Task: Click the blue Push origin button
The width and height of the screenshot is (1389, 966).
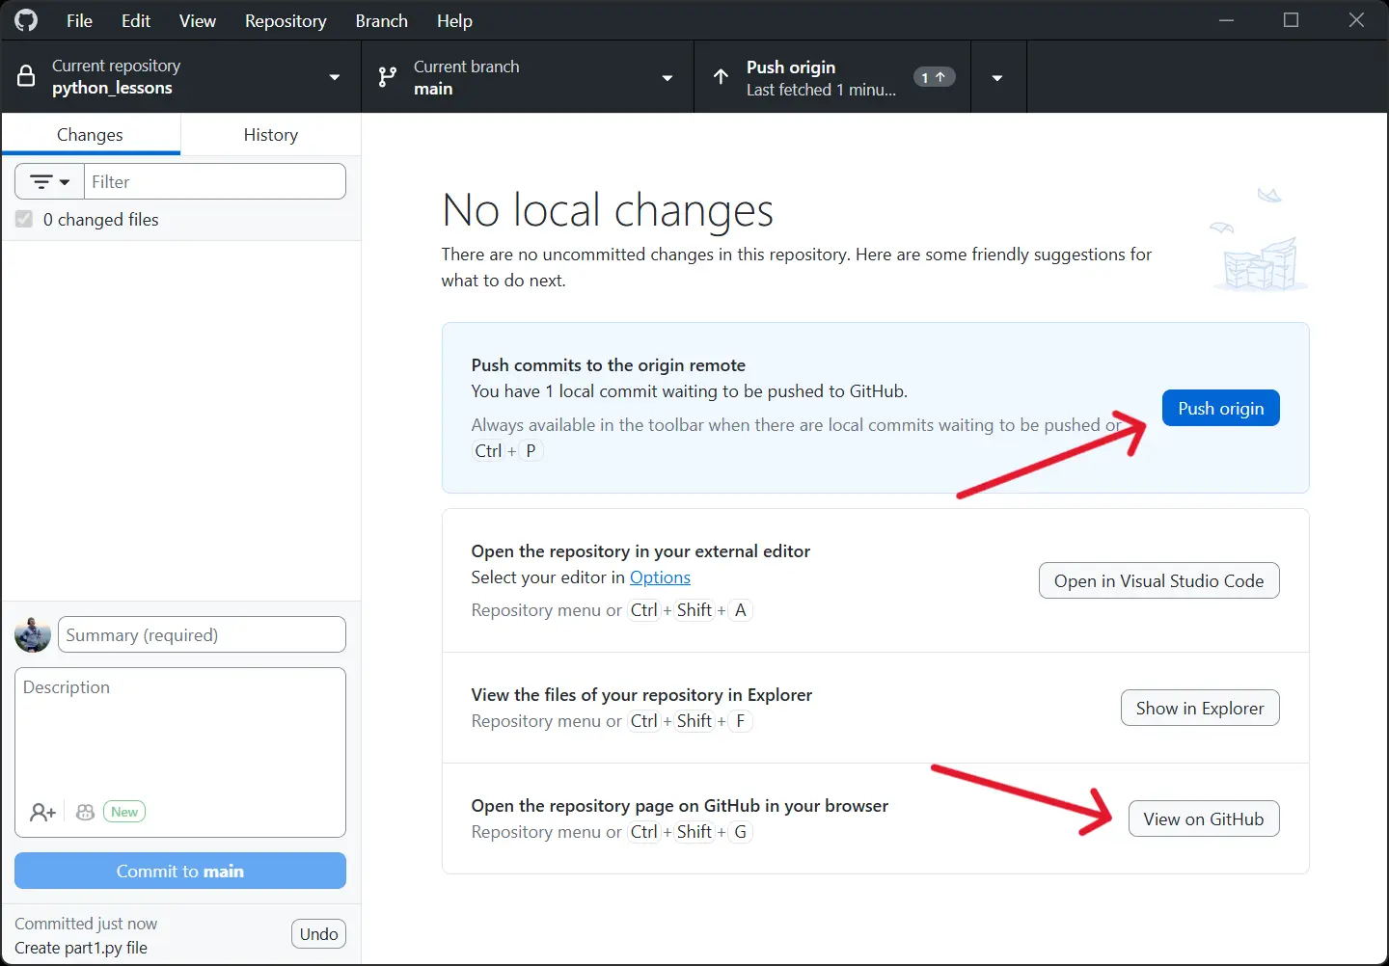Action: pos(1221,408)
